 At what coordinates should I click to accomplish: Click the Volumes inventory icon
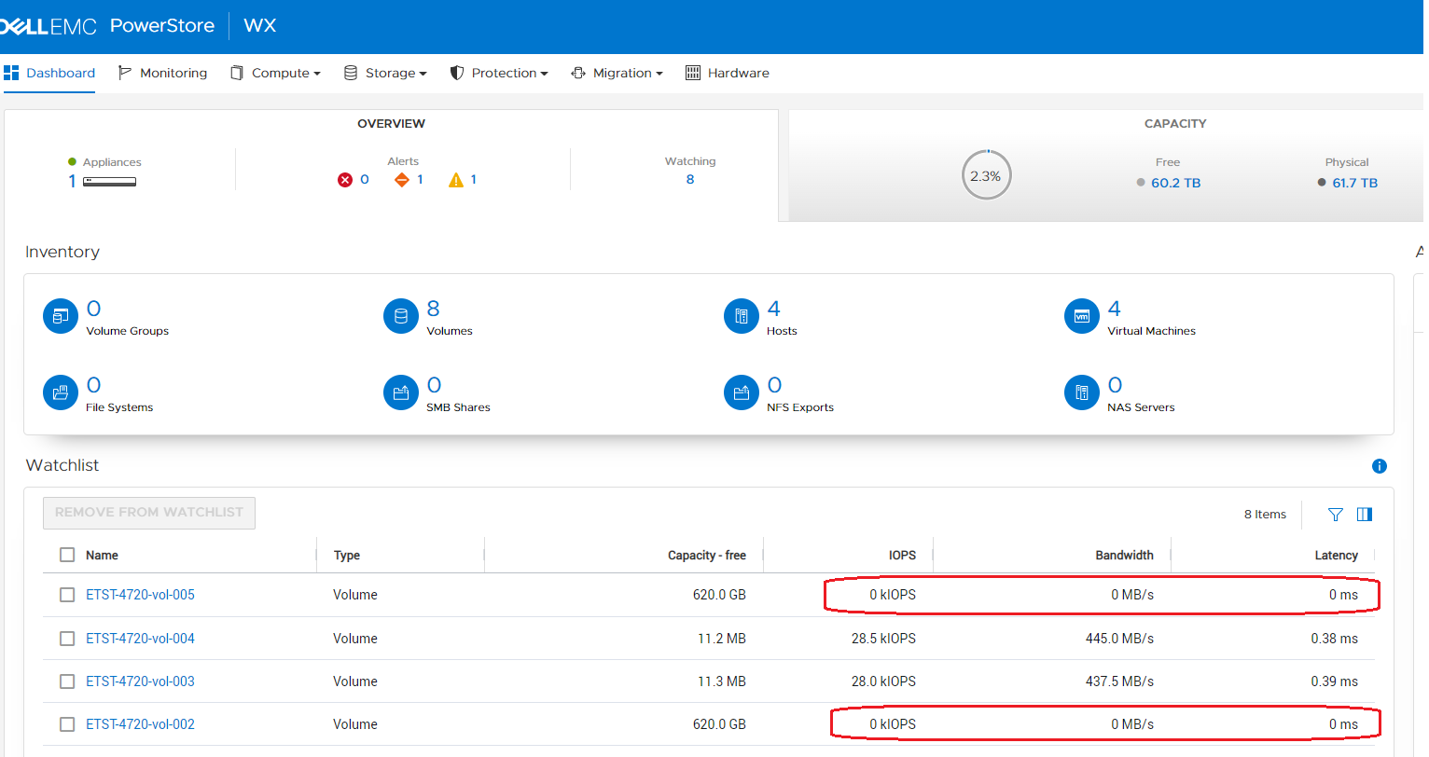click(x=401, y=316)
